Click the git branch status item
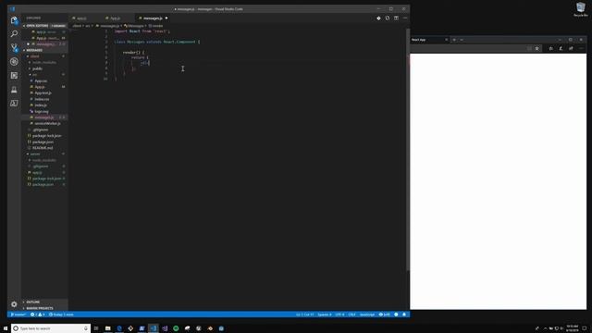Viewport: 592px width, 333px height. coord(18,314)
